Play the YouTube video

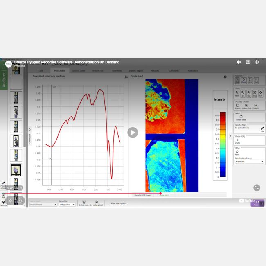click(133, 132)
